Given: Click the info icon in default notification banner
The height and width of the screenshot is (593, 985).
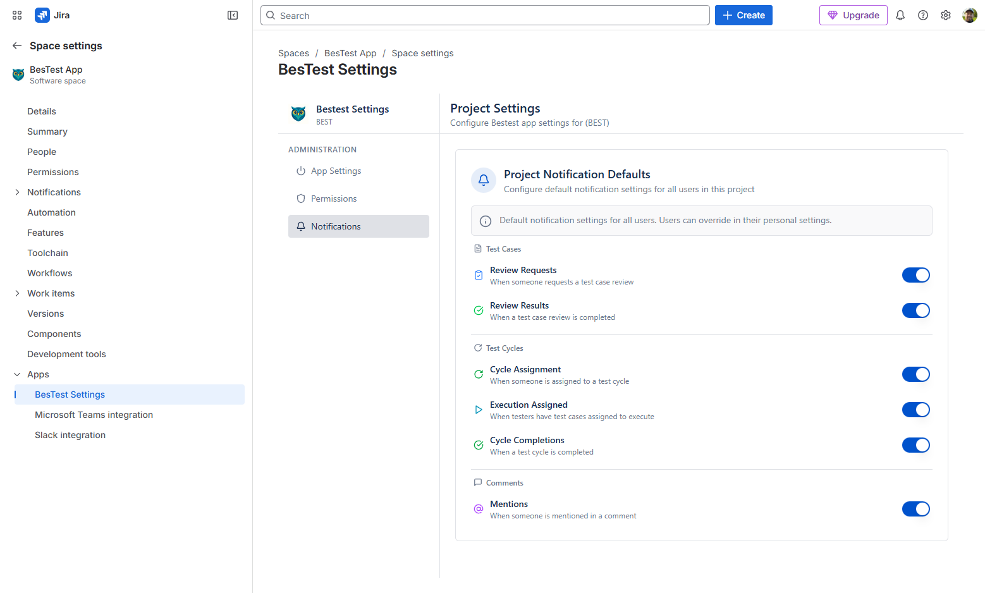Looking at the screenshot, I should click(x=486, y=221).
